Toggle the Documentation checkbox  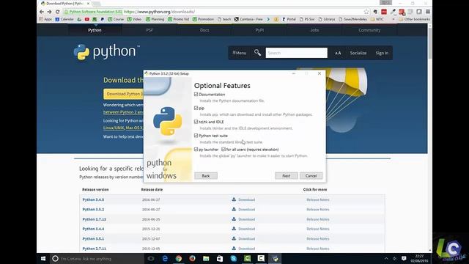pyautogui.click(x=196, y=95)
